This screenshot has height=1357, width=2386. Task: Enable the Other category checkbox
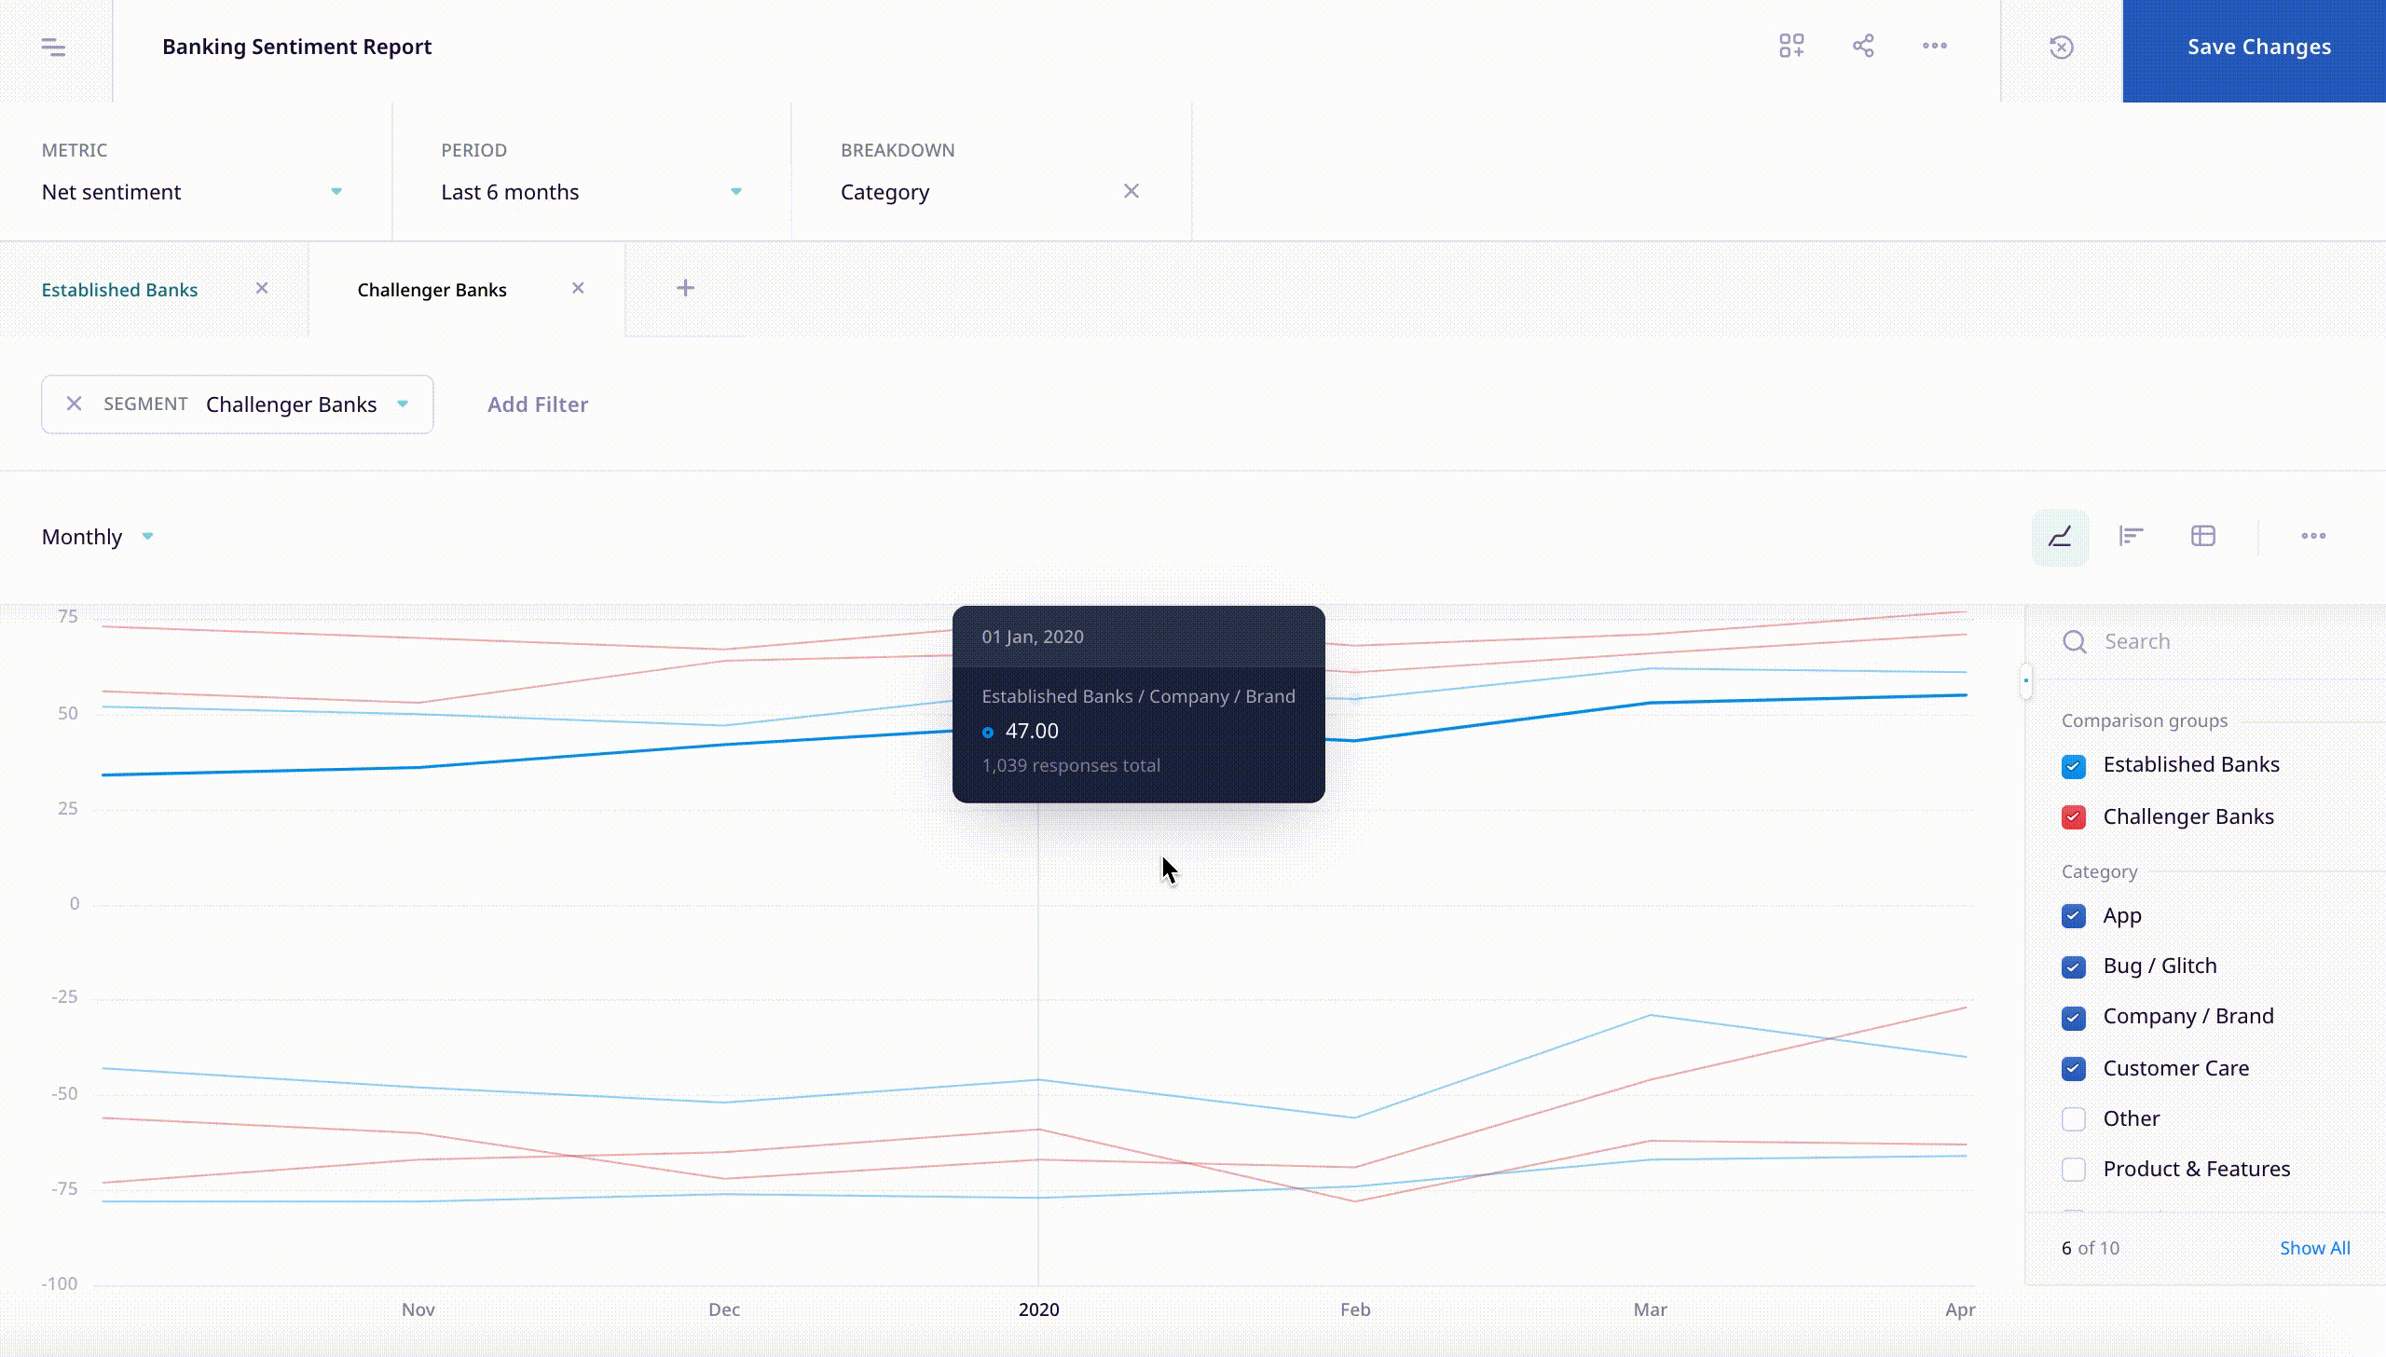[x=2074, y=1119]
